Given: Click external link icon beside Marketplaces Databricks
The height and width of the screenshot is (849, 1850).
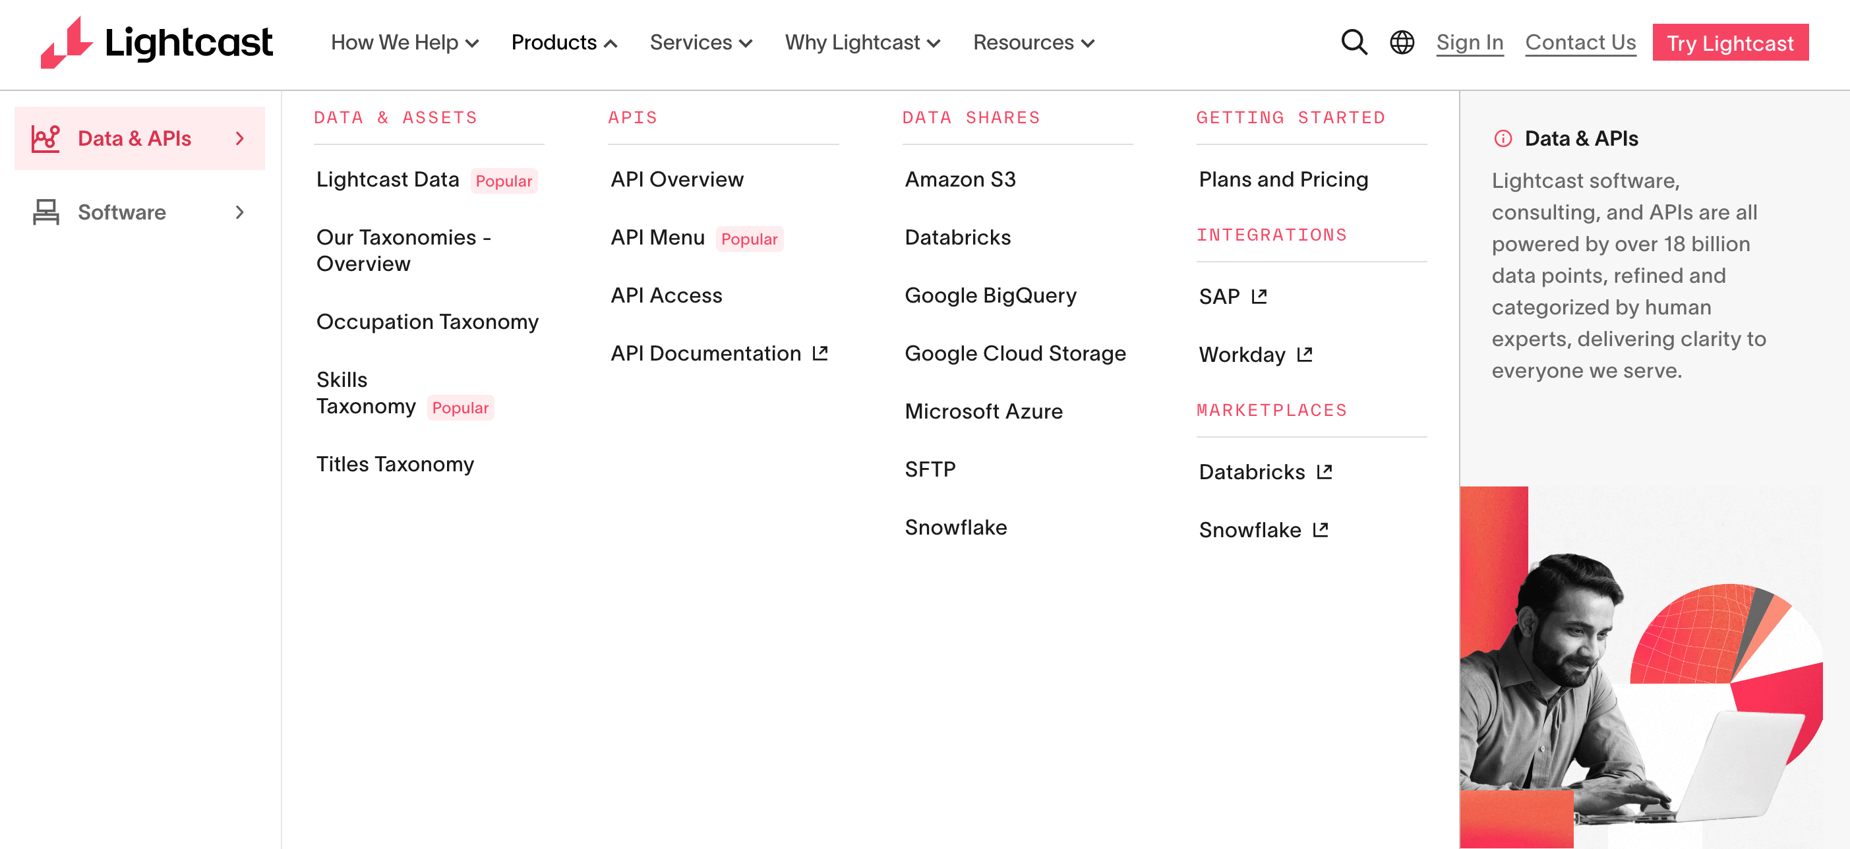Looking at the screenshot, I should (1325, 471).
